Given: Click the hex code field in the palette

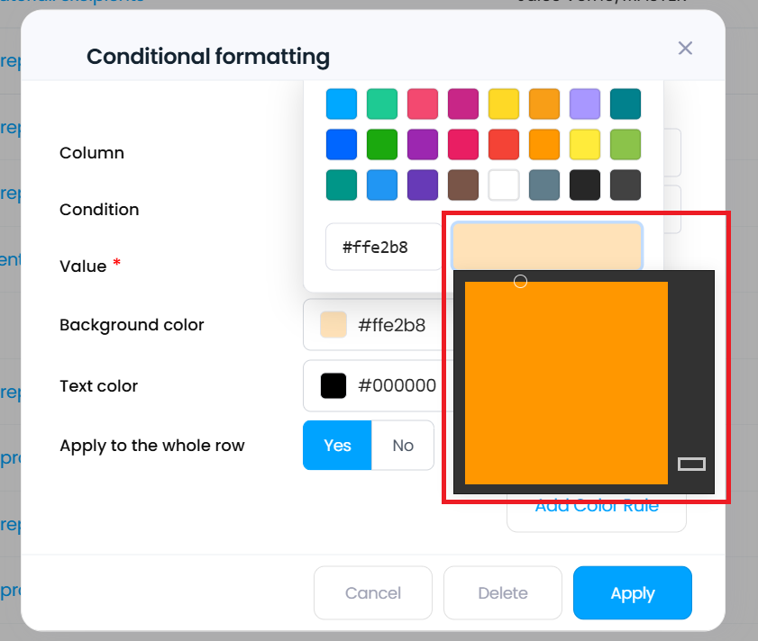Looking at the screenshot, I should [383, 247].
